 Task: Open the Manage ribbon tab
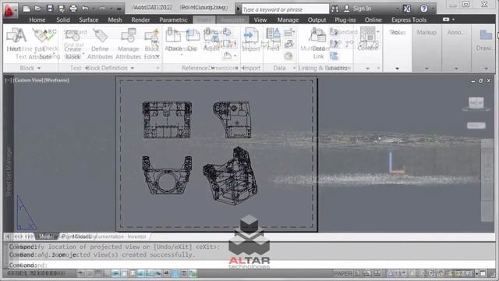288,20
